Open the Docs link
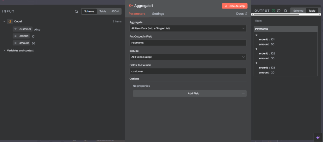Image resolution: width=323 pixels, height=142 pixels. pos(242,14)
